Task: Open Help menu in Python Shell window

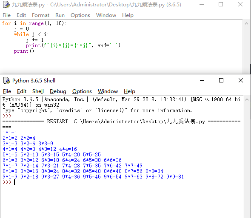Action: point(129,91)
